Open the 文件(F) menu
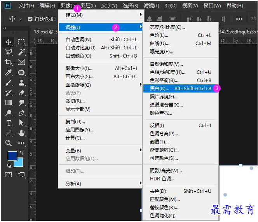258x222 pixels. click(x=26, y=5)
